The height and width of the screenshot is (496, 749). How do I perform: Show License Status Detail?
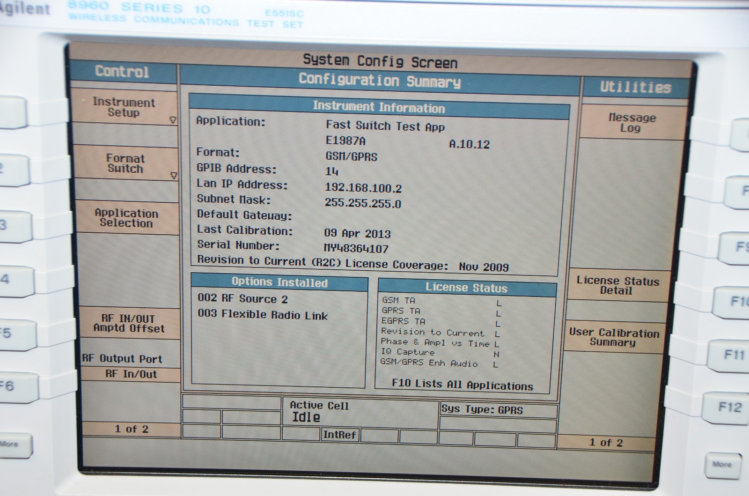(617, 285)
